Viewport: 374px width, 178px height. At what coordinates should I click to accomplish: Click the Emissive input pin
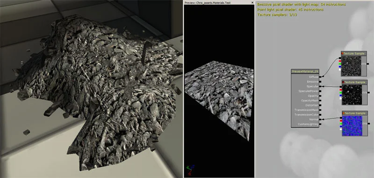(320, 82)
